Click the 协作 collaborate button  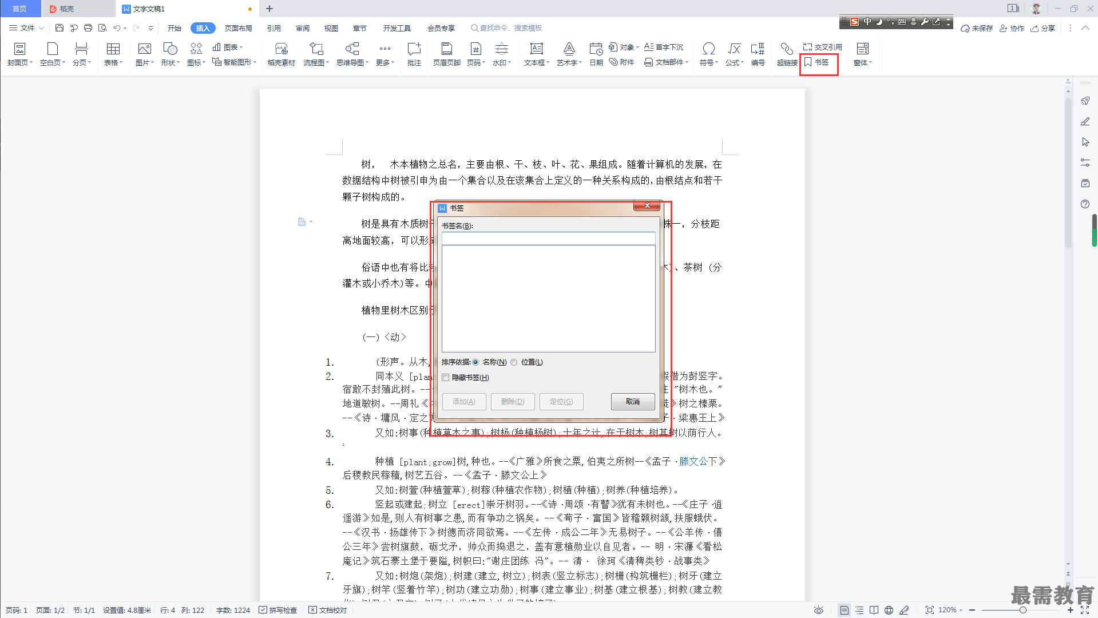[x=1012, y=28]
